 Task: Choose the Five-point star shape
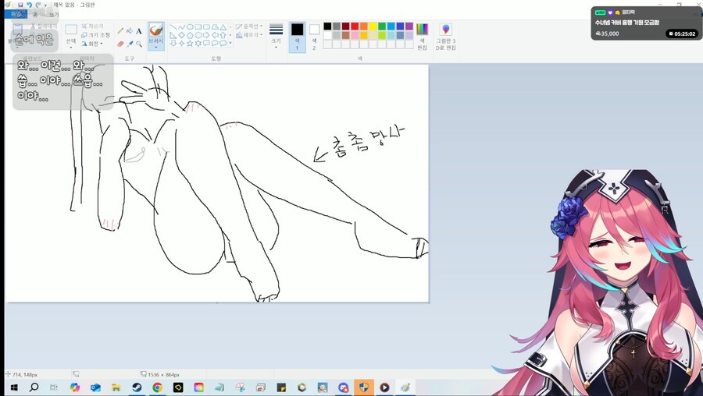coord(190,44)
